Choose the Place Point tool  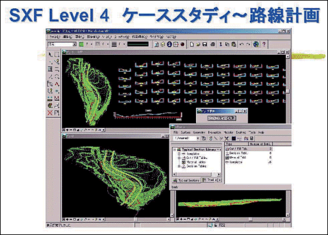[x=50, y=62]
